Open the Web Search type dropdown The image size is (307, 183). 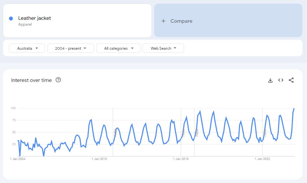(x=163, y=48)
